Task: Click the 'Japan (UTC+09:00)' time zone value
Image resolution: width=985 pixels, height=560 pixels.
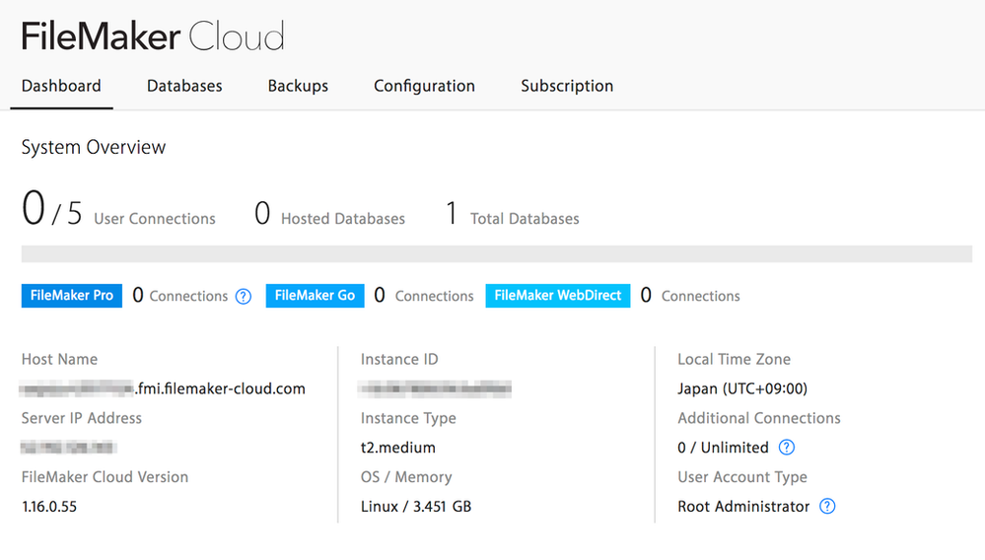Action: click(742, 388)
